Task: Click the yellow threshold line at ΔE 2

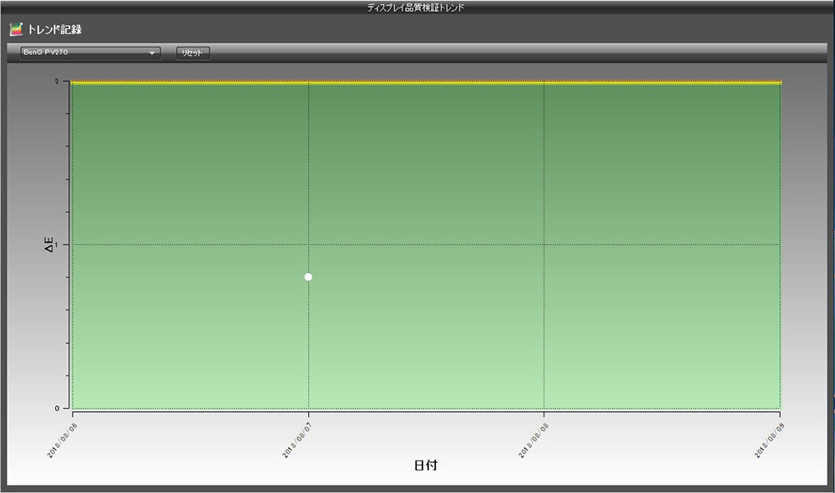Action: point(426,83)
